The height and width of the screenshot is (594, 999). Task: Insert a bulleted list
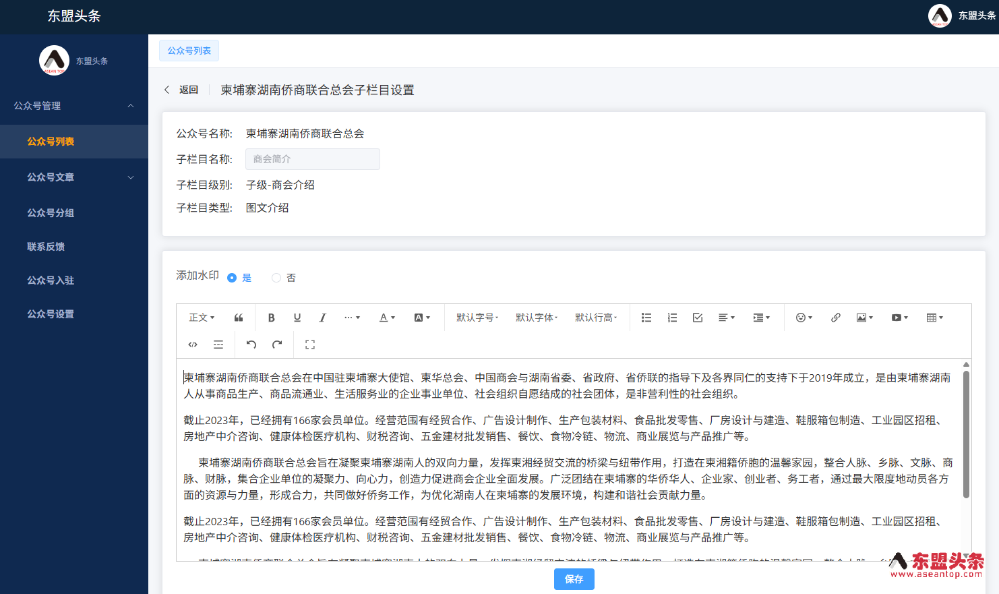pos(646,318)
